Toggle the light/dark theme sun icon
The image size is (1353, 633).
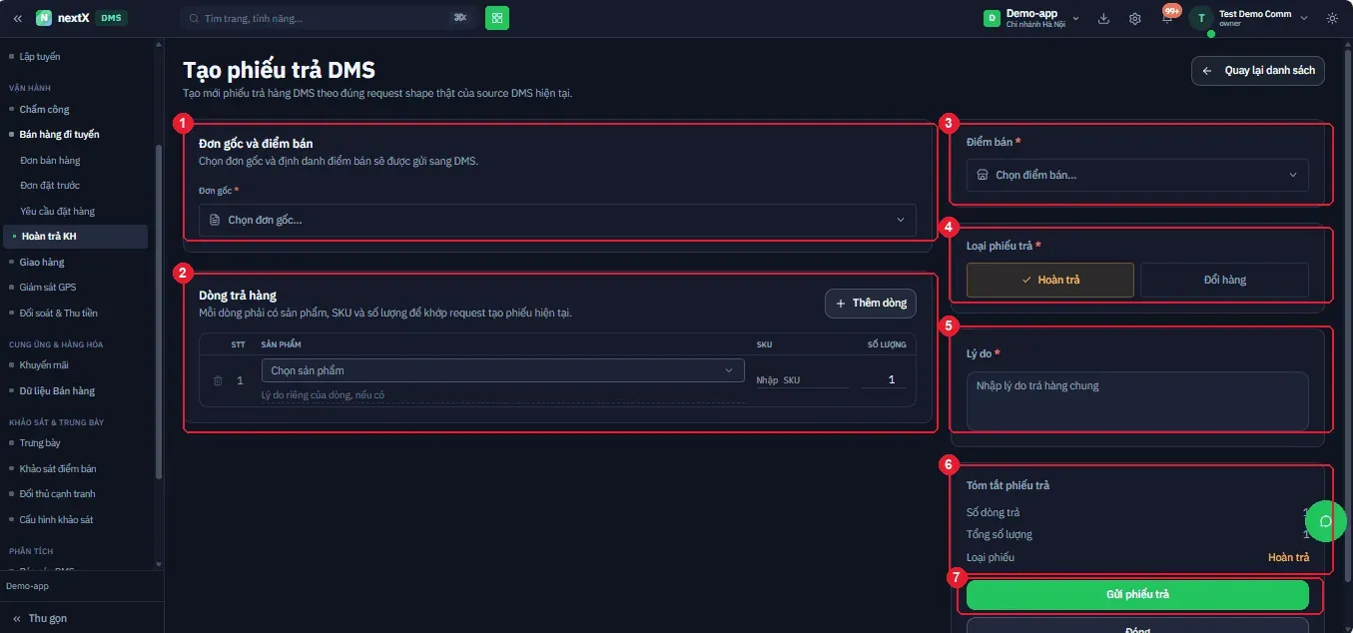pos(1332,18)
